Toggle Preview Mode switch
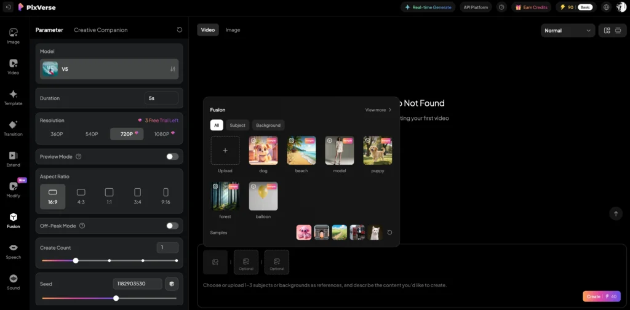 coord(172,157)
